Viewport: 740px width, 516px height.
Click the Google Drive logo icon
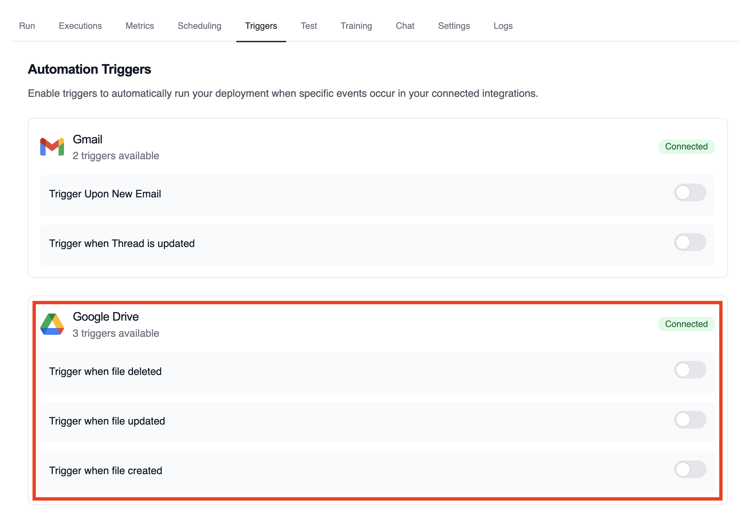pyautogui.click(x=52, y=324)
